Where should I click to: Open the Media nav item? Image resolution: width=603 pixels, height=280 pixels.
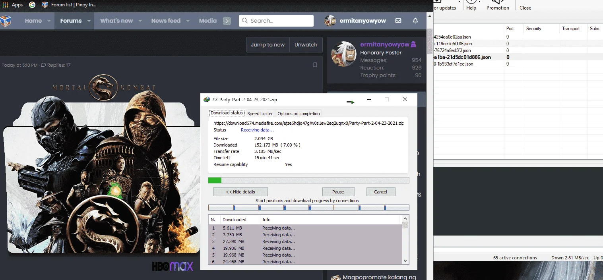point(208,21)
